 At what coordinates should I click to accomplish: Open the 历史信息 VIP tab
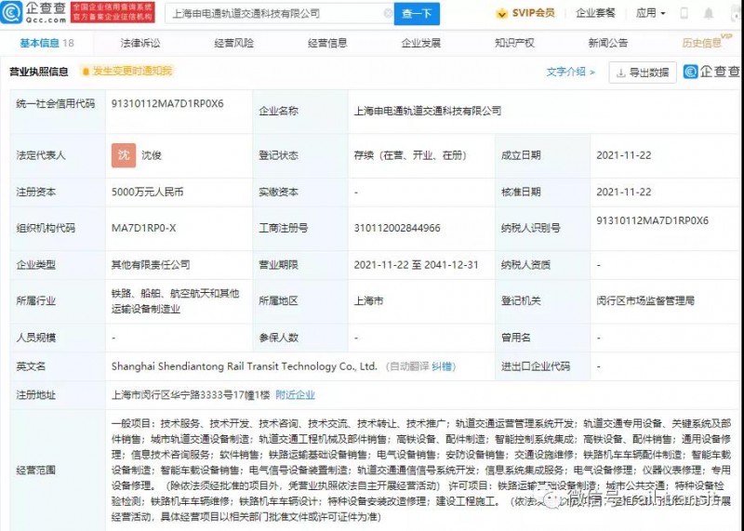(x=703, y=43)
